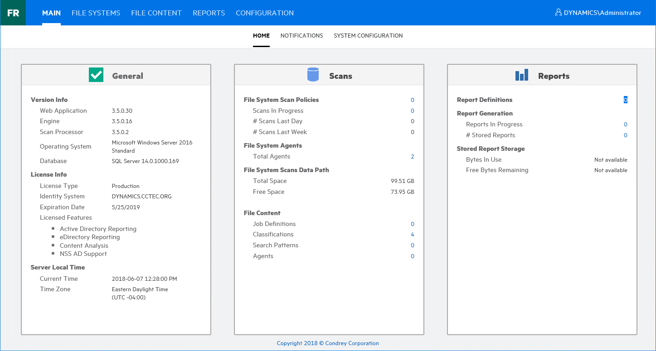Image resolution: width=656 pixels, height=351 pixels.
Task: Click the FR application logo
Action: pyautogui.click(x=13, y=13)
